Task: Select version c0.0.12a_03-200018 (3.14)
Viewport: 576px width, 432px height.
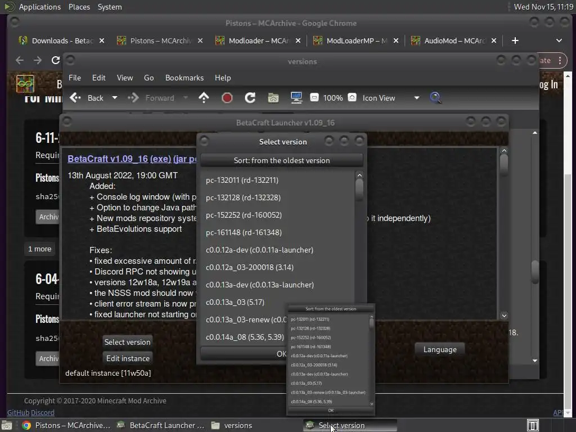Action: pyautogui.click(x=278, y=267)
